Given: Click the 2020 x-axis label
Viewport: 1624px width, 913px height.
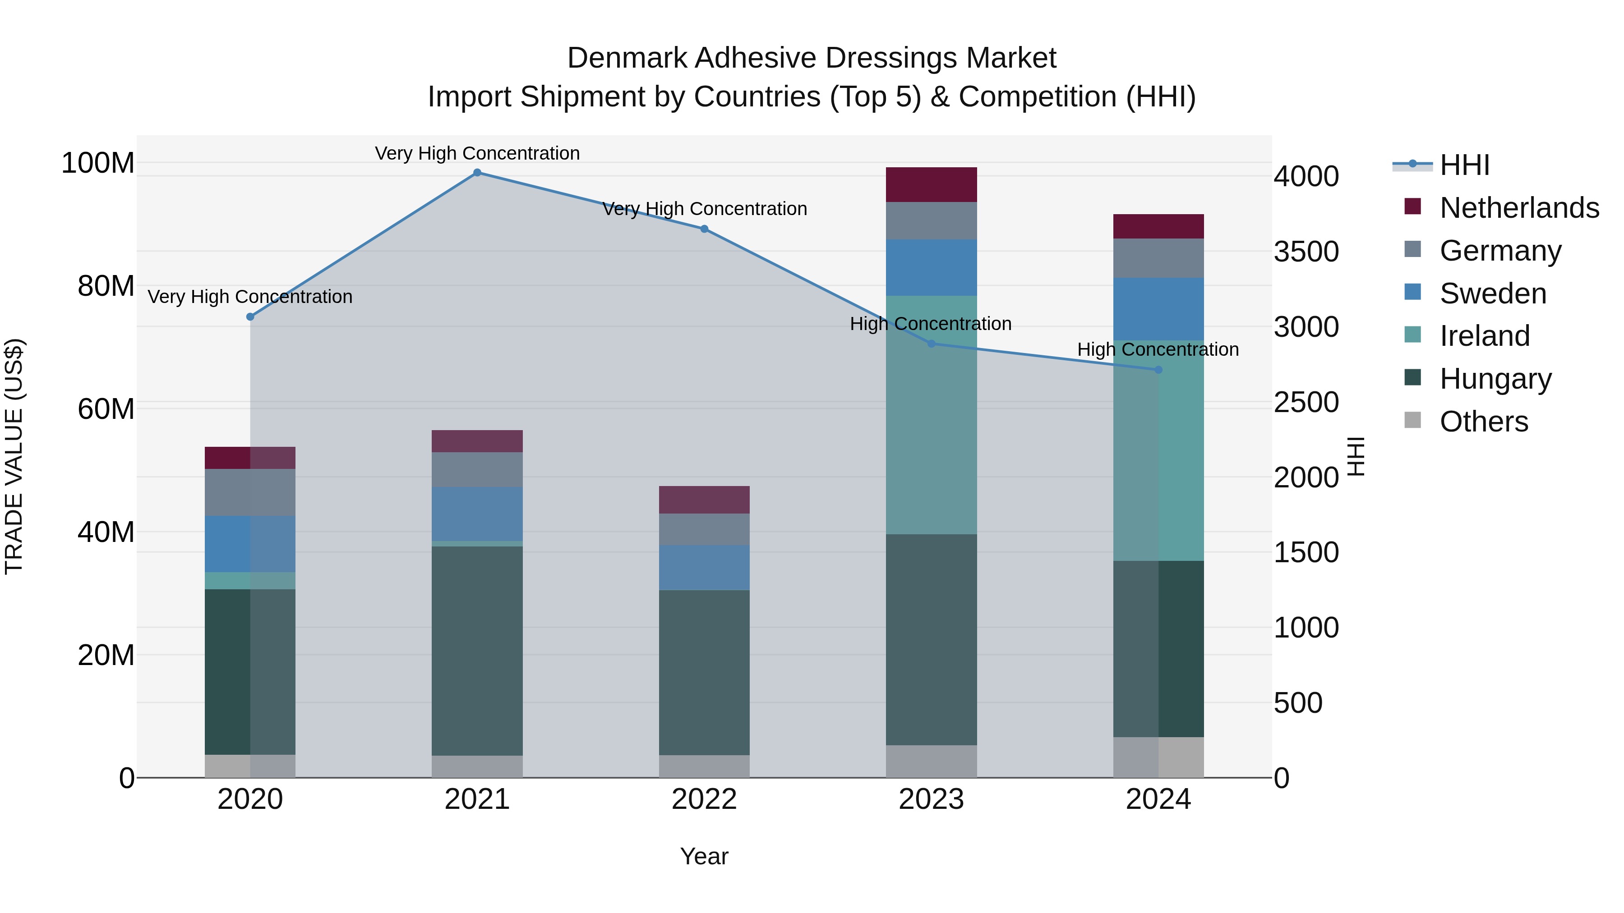Looking at the screenshot, I should tap(250, 799).
